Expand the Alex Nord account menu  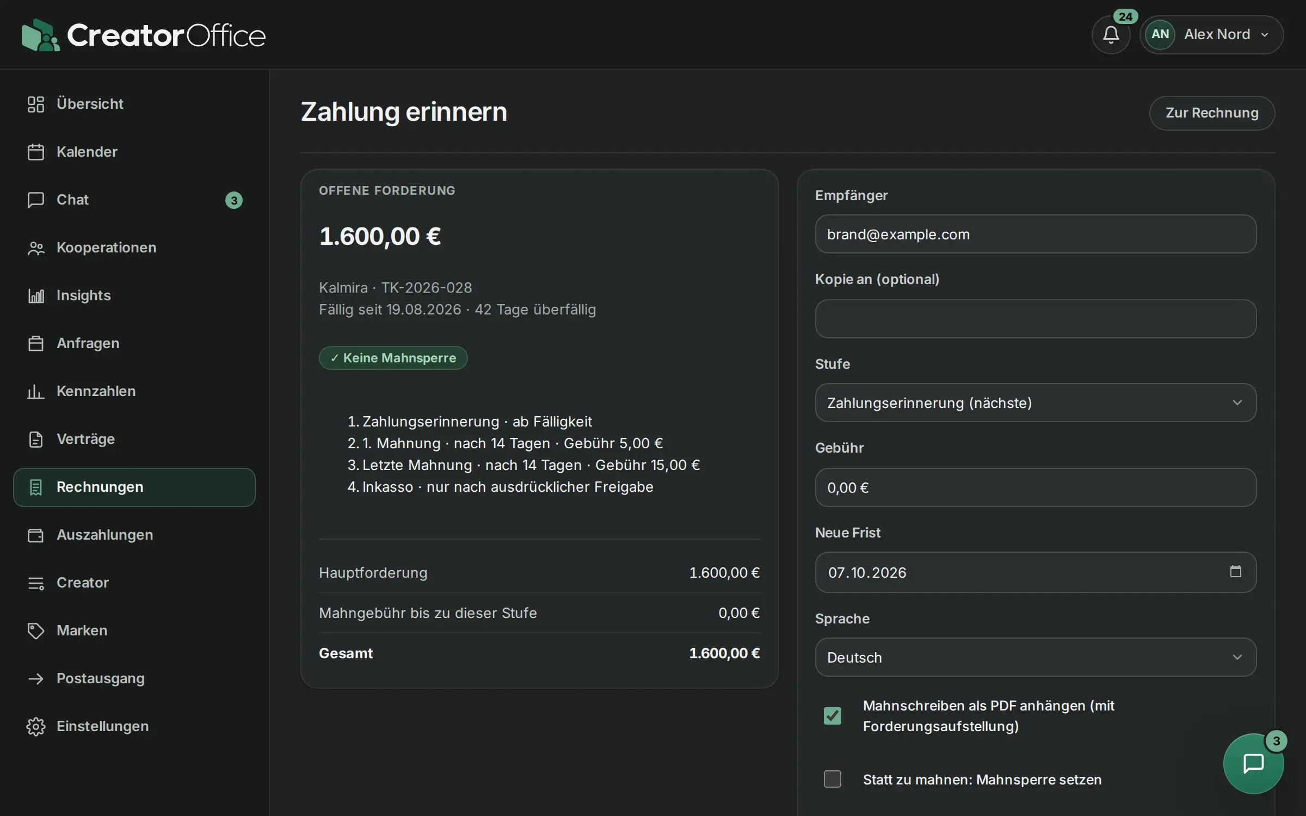pyautogui.click(x=1211, y=35)
